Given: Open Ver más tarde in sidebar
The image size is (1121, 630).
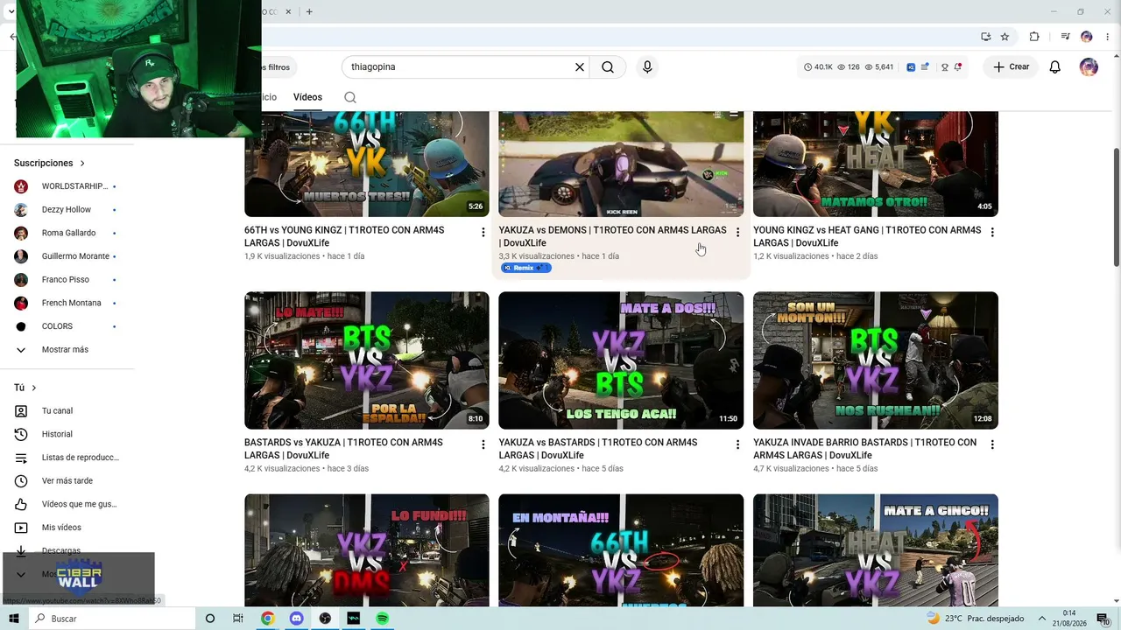Looking at the screenshot, I should pyautogui.click(x=67, y=481).
